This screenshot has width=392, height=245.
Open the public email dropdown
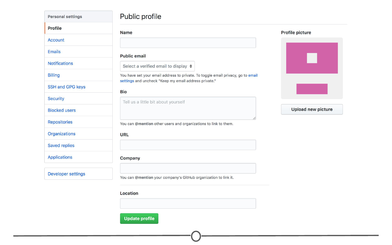(x=157, y=66)
